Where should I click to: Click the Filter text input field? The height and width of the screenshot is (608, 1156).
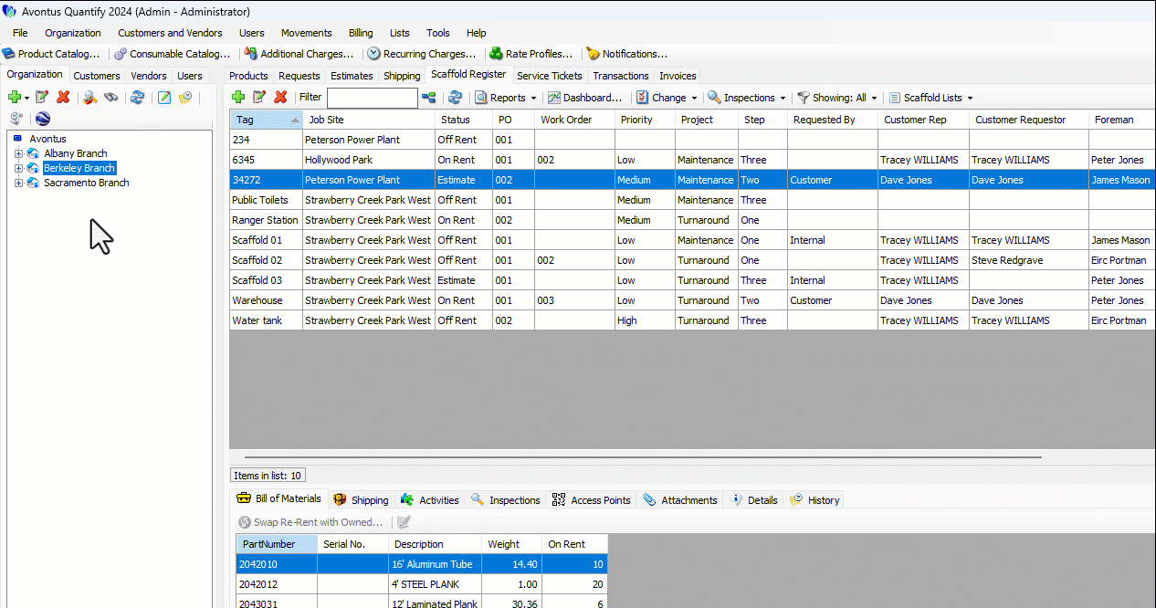tap(372, 98)
